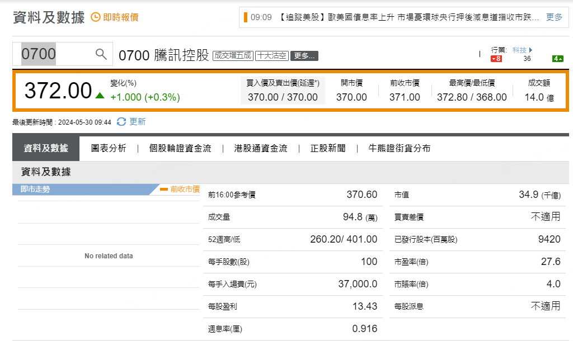Viewport: 573px width, 341px height.
Task: Click the dark 更多... button
Action: tap(304, 56)
